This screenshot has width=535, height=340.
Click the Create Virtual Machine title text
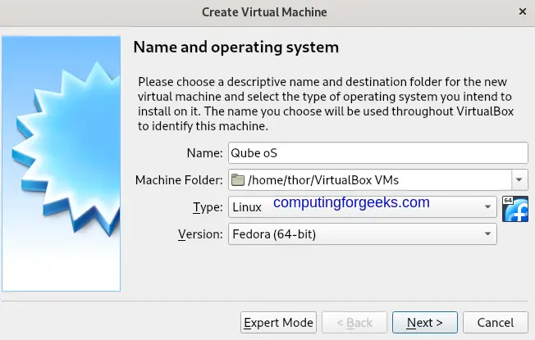[x=264, y=12]
